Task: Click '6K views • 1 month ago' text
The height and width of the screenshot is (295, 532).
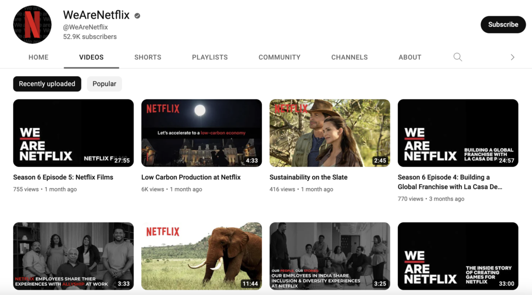Action: 171,189
